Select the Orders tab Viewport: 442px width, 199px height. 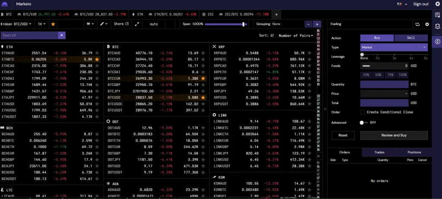pos(344,152)
